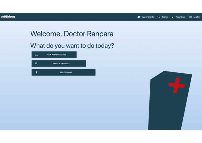Viewport: 202px width, 143px height.
Task: Click people icon on View Appointments button
Action: point(36,55)
